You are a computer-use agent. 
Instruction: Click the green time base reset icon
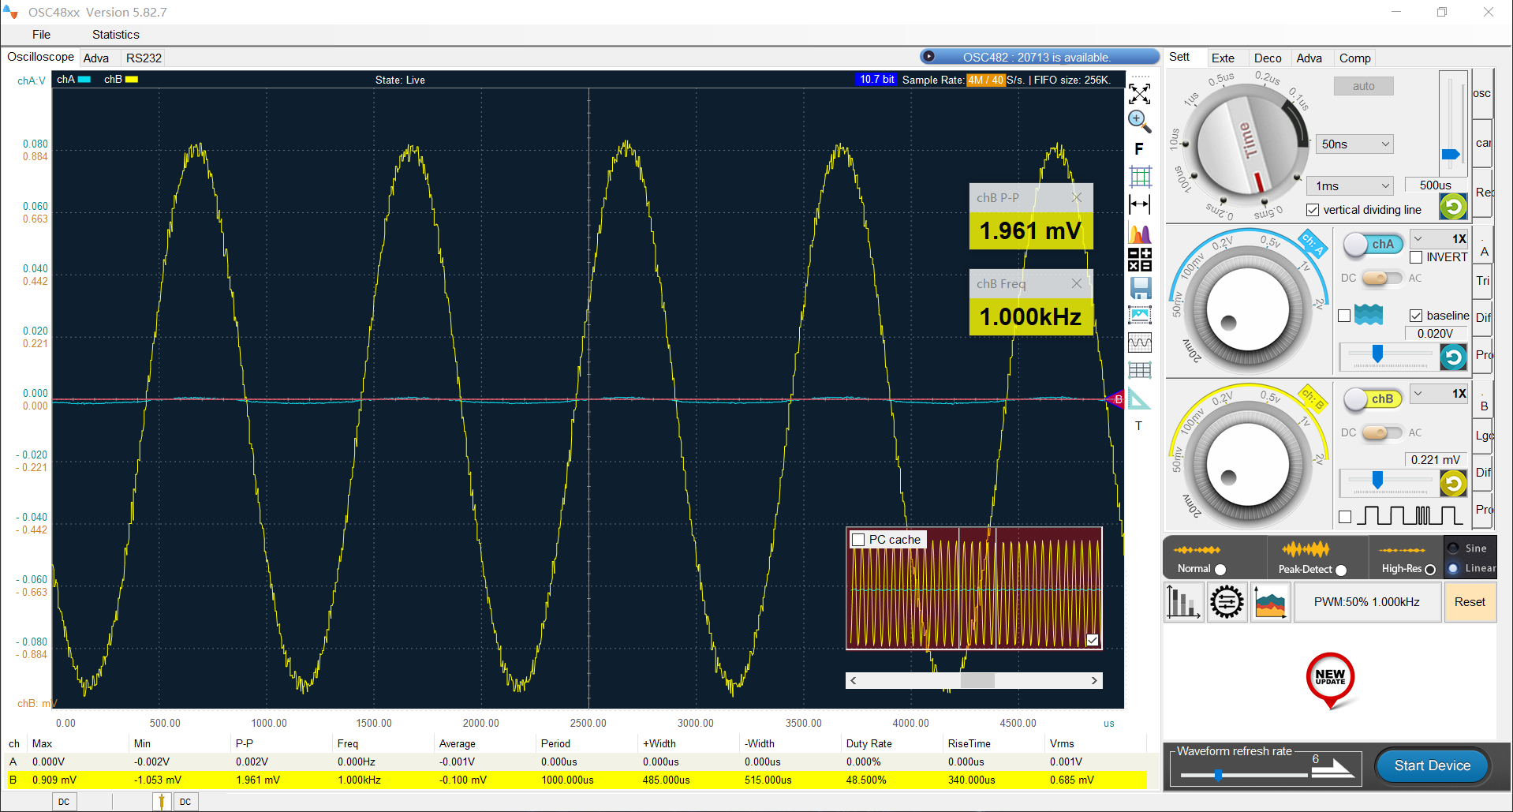1453,207
